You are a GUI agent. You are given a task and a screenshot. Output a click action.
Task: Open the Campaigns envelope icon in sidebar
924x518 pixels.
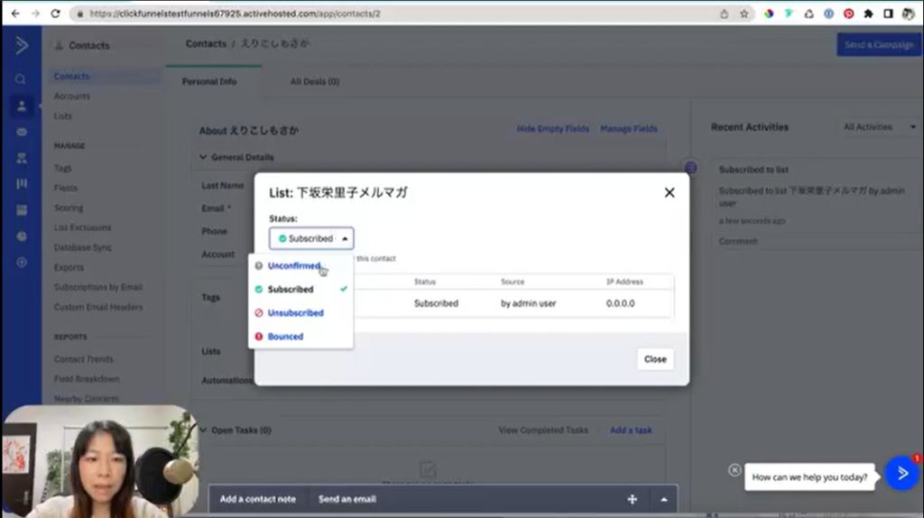[x=21, y=132]
